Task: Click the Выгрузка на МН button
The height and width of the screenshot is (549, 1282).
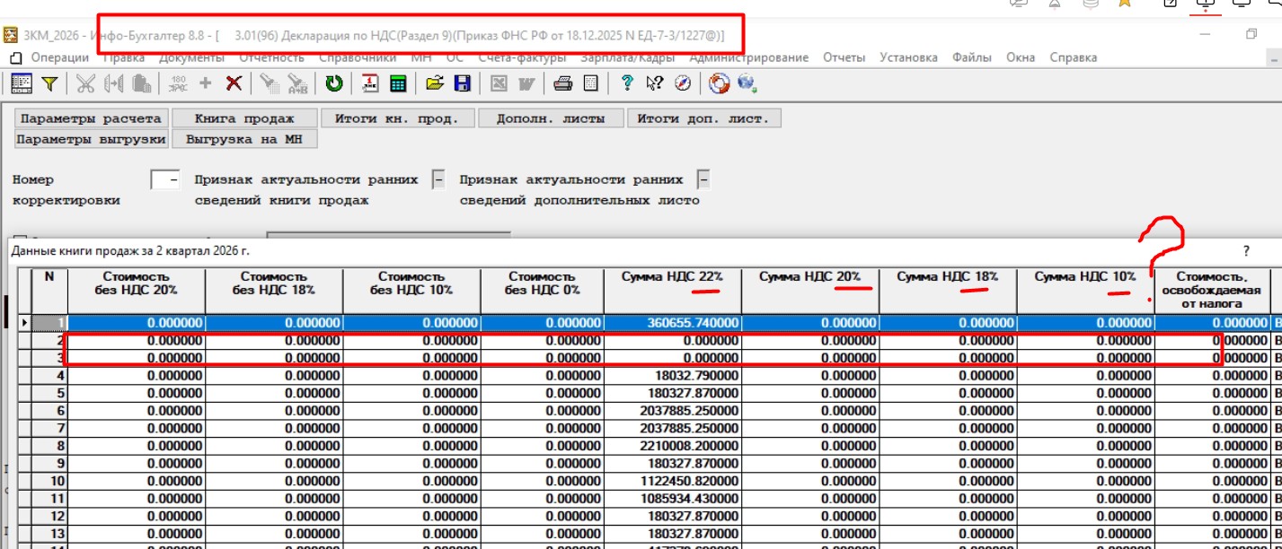Action: pyautogui.click(x=244, y=139)
